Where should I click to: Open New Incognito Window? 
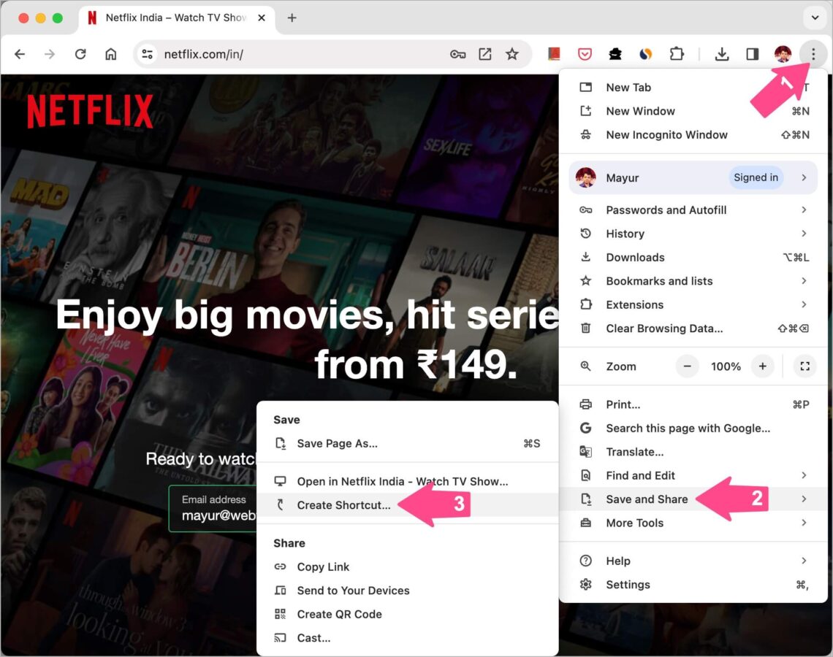(x=666, y=134)
